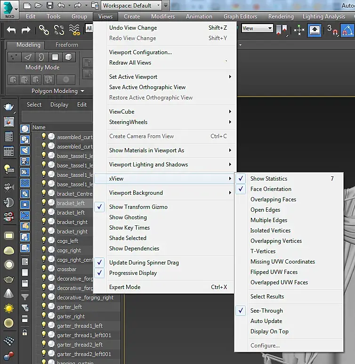Click the Select and Link chain icon
Image resolution: width=355 pixels, height=364 pixels.
click(x=44, y=30)
